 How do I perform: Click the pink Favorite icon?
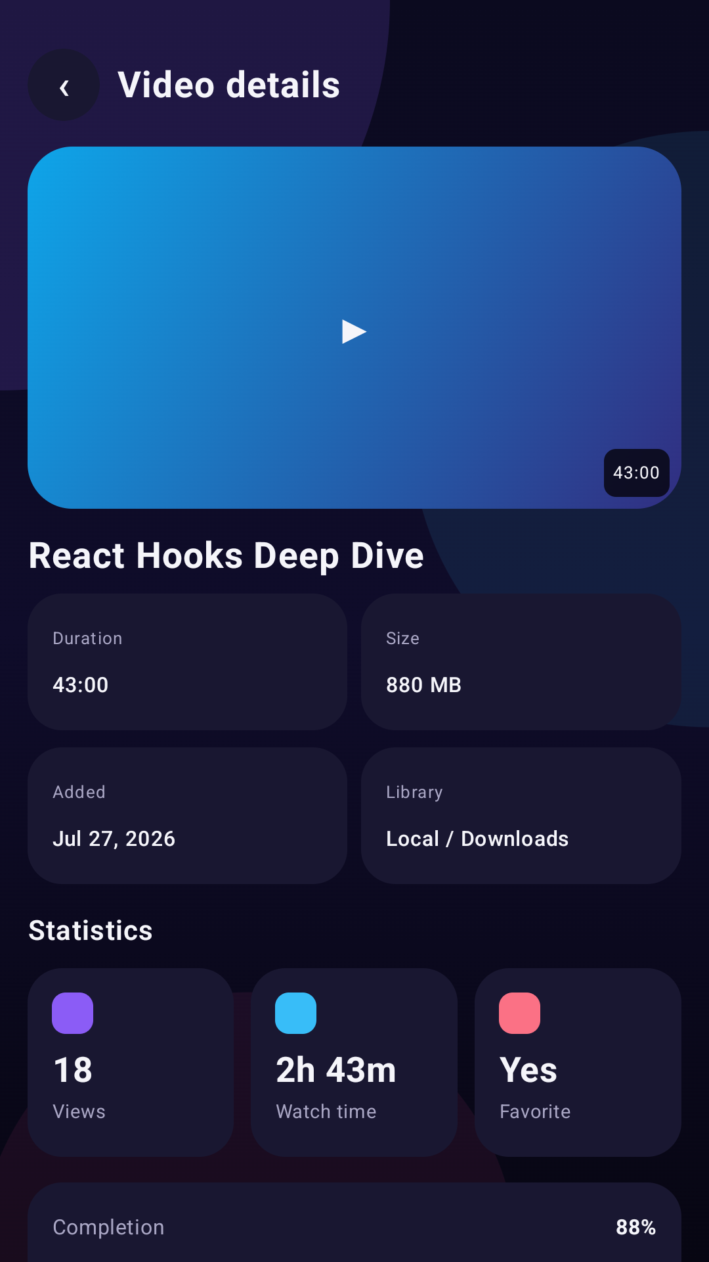coord(519,1013)
